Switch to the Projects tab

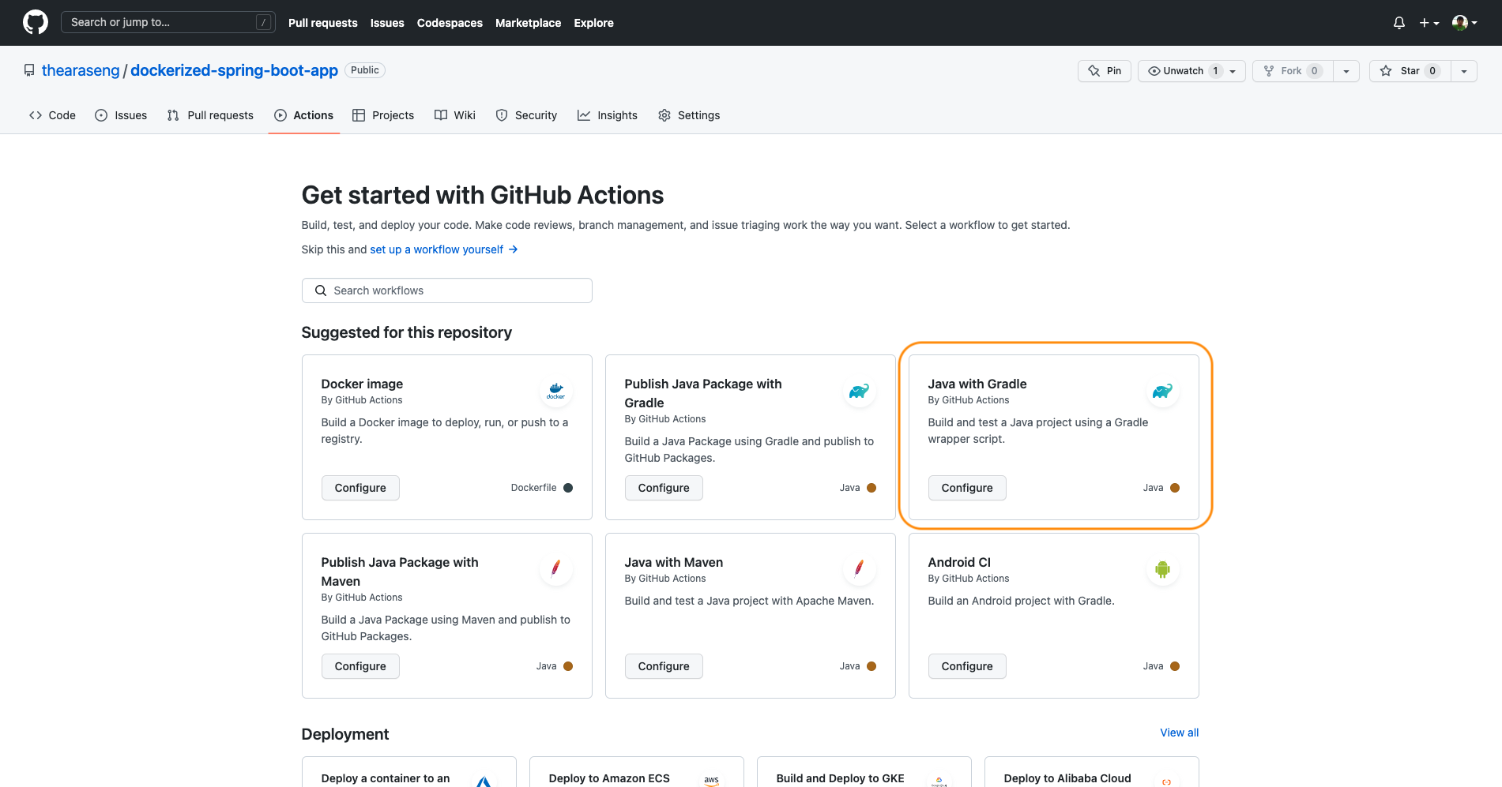(383, 115)
